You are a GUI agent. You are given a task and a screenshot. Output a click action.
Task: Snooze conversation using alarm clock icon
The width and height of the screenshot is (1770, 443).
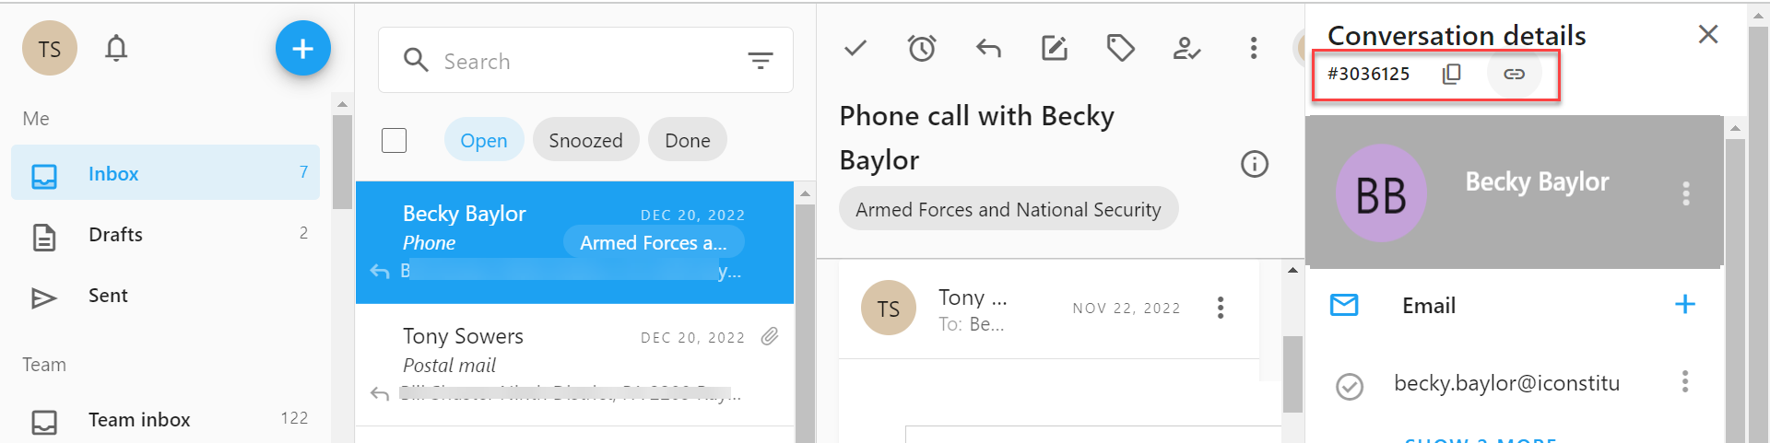tap(922, 48)
